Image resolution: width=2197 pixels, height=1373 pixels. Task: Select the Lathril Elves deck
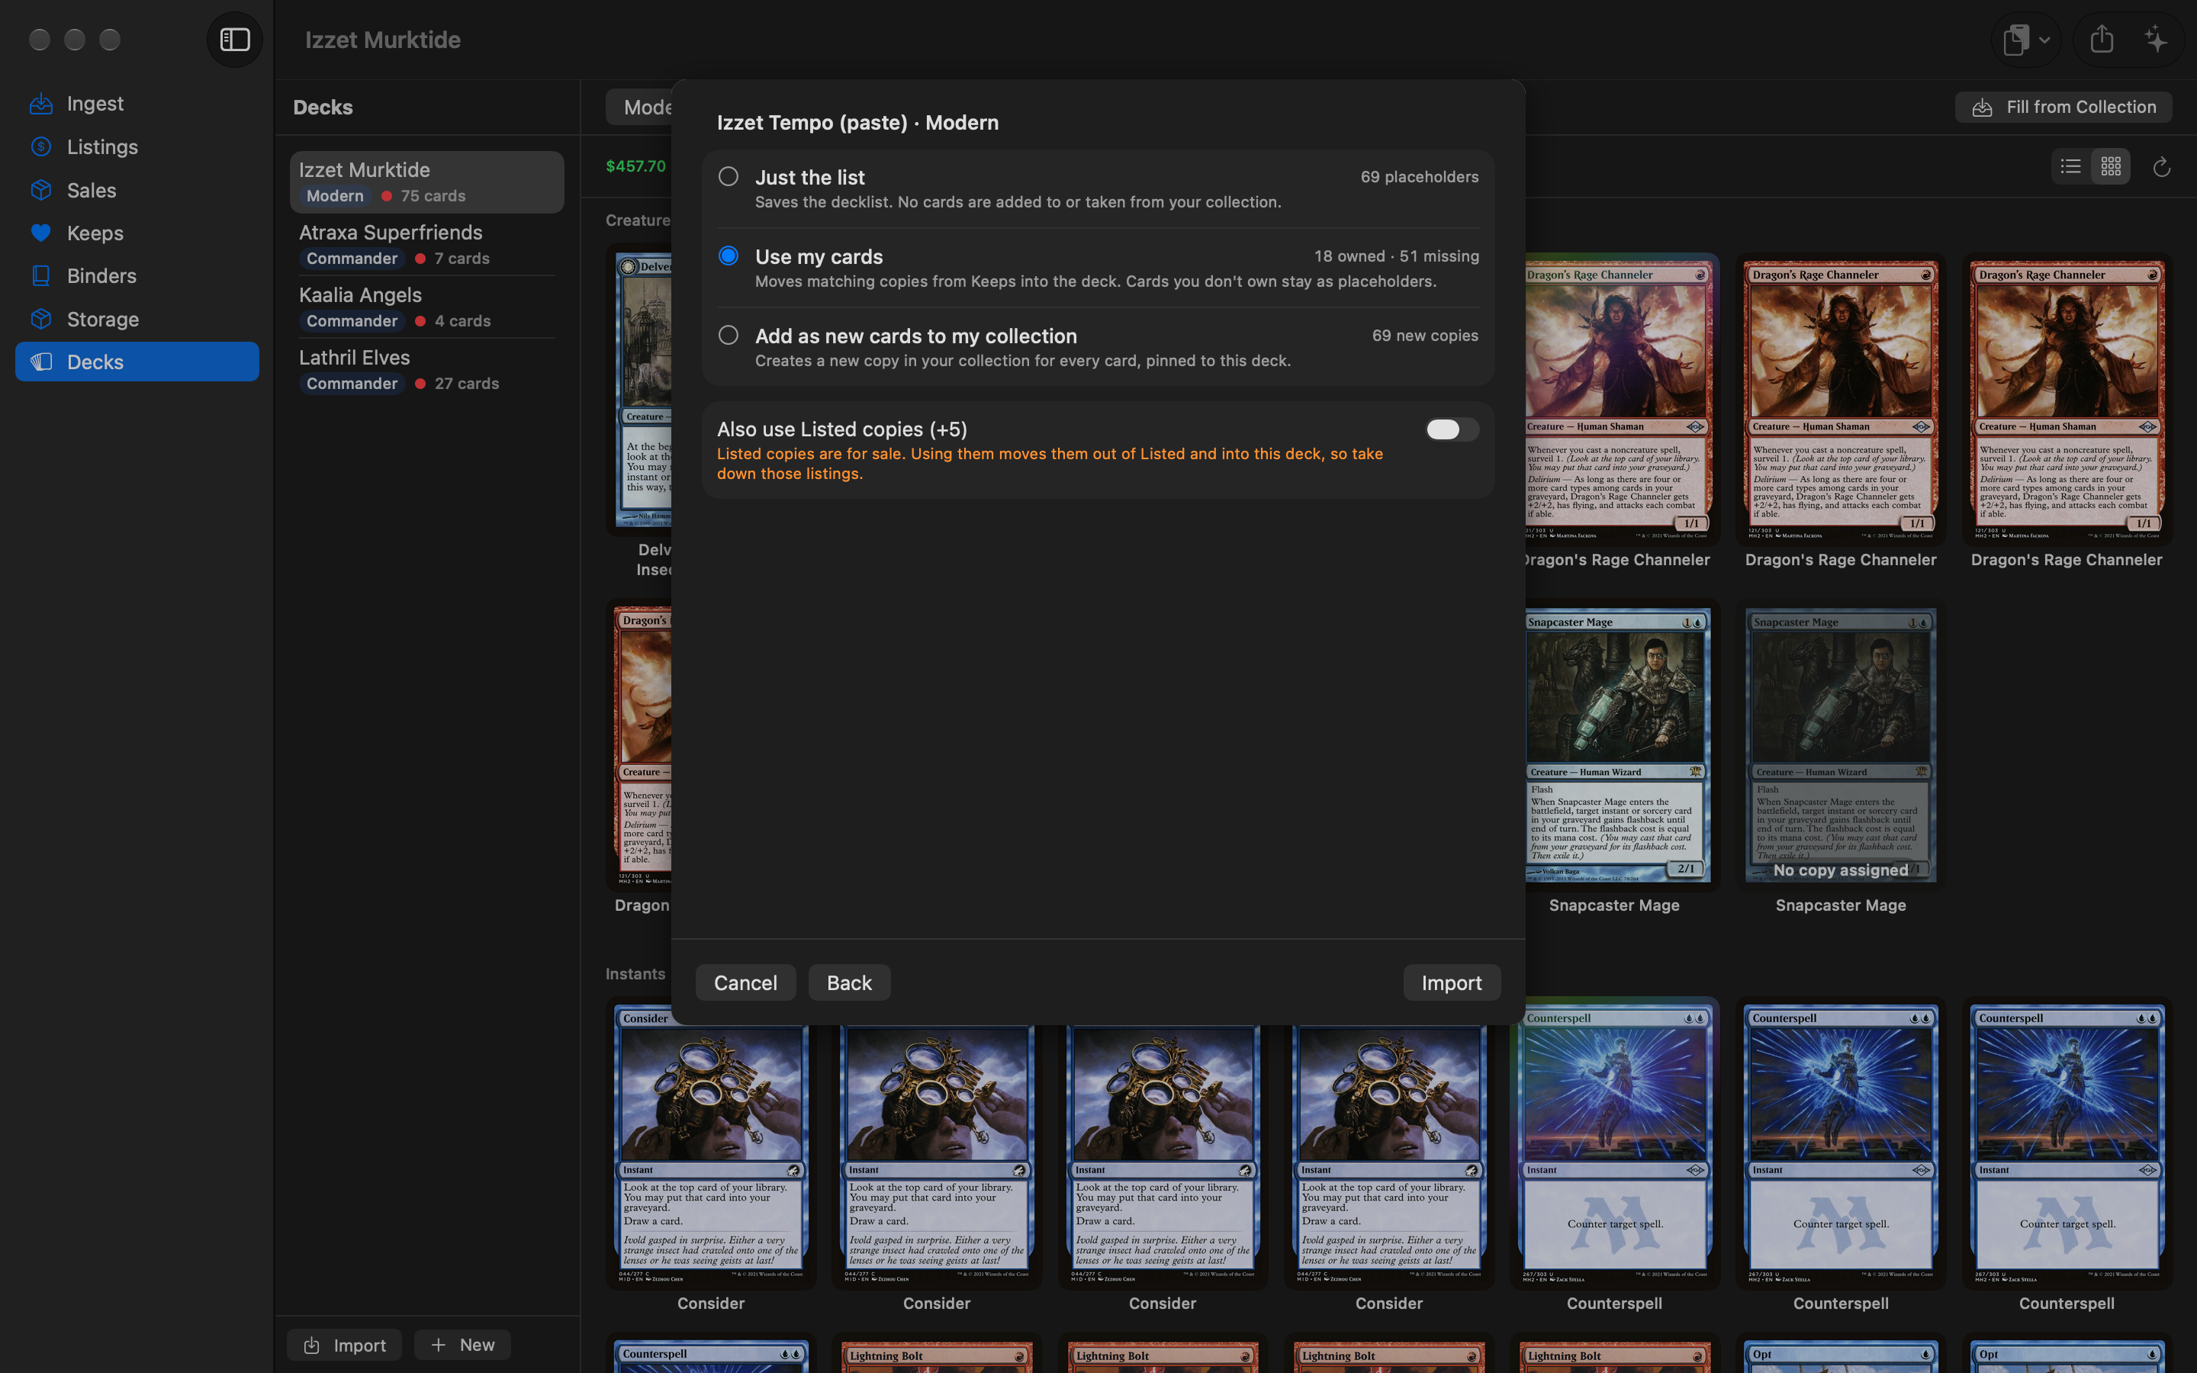click(426, 370)
